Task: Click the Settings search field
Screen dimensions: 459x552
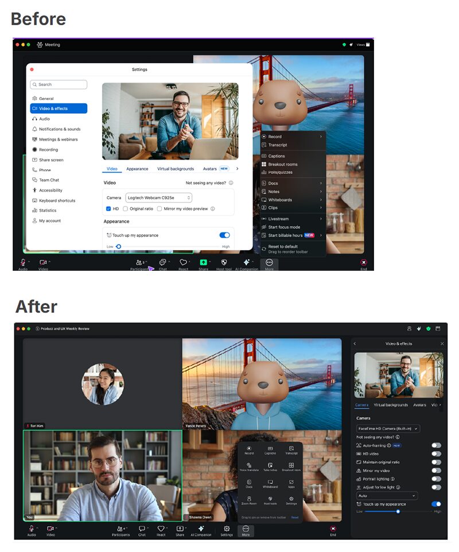Action: pyautogui.click(x=59, y=84)
